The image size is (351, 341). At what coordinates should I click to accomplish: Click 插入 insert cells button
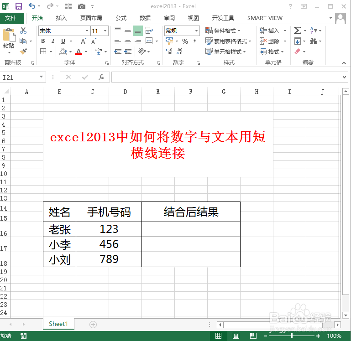click(x=269, y=31)
